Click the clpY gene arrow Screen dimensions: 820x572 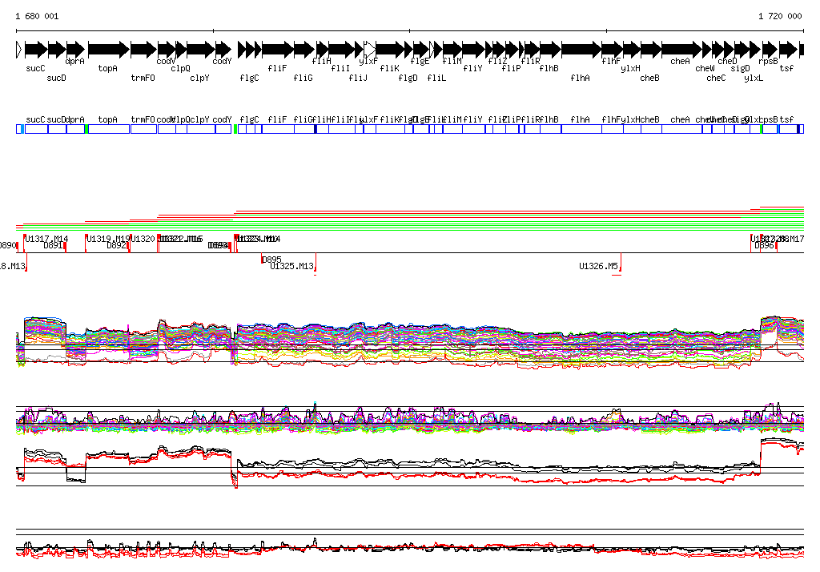pos(200,50)
